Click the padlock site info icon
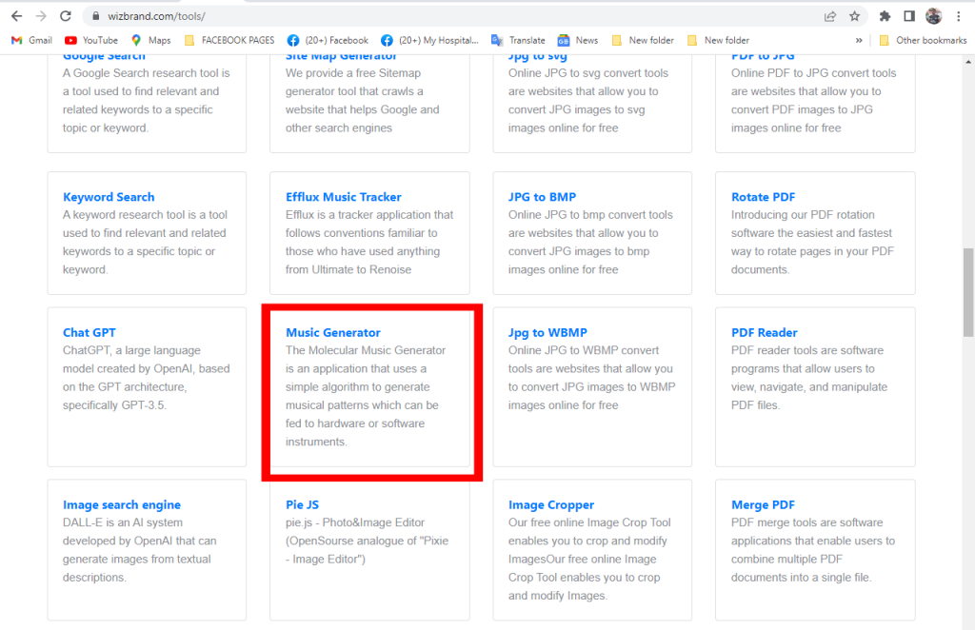The height and width of the screenshot is (630, 975). [x=96, y=16]
